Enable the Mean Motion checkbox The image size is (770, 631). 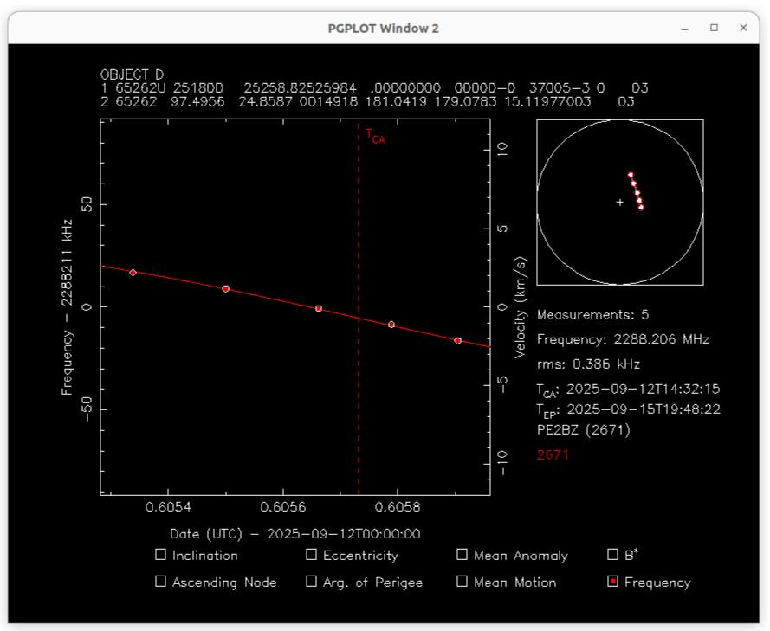pyautogui.click(x=462, y=582)
